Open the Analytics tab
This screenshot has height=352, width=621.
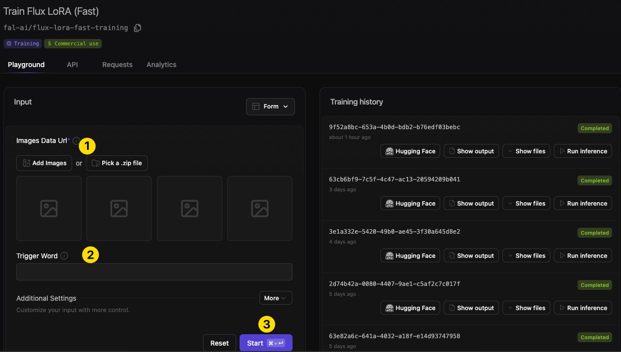coord(161,65)
